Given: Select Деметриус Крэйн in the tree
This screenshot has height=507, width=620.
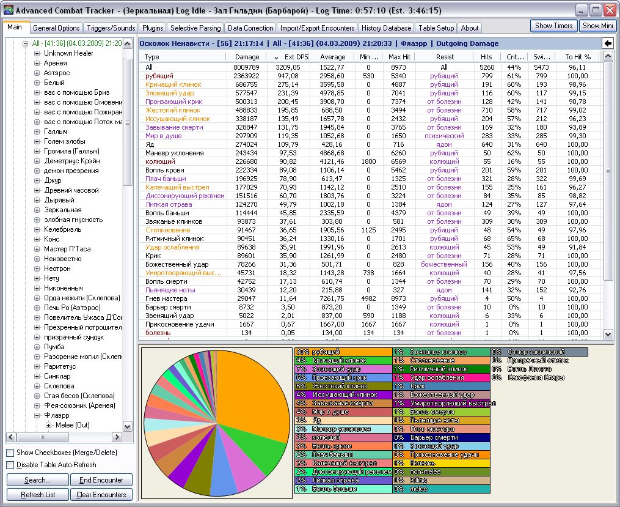Looking at the screenshot, I should 71,161.
